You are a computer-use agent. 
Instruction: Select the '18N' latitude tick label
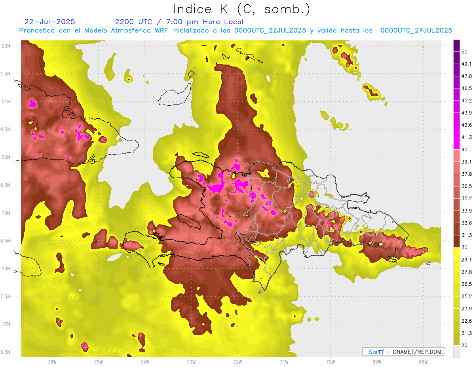[6, 269]
